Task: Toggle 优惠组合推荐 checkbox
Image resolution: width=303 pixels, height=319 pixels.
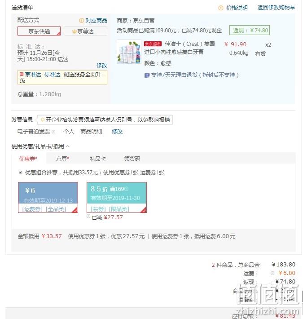Action: tap(21, 173)
